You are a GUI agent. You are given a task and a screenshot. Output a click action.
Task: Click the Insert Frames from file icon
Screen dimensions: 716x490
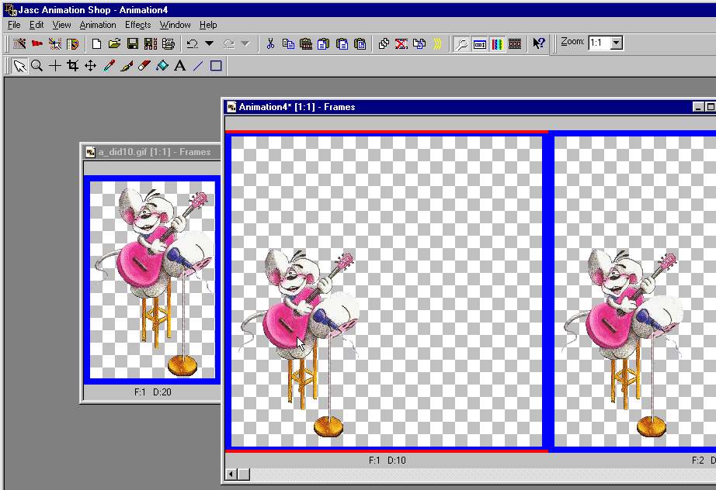[x=419, y=43]
